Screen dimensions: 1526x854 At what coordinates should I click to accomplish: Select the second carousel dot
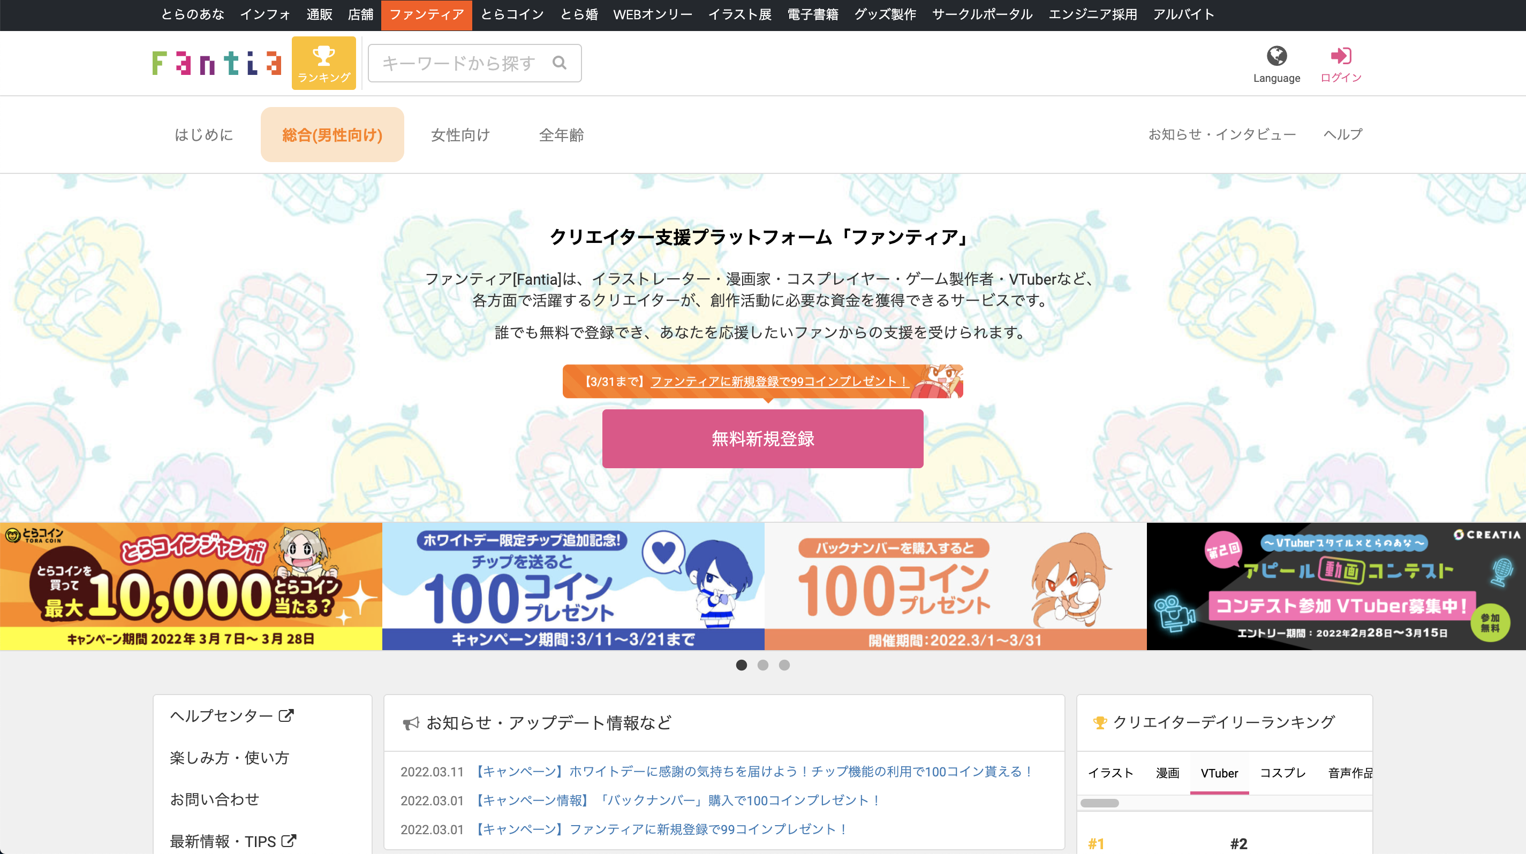[762, 665]
